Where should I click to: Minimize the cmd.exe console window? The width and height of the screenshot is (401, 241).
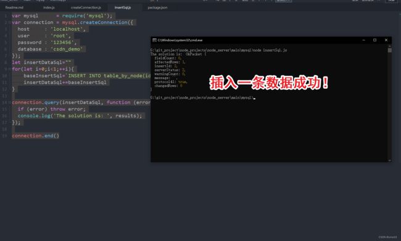tap(363, 40)
